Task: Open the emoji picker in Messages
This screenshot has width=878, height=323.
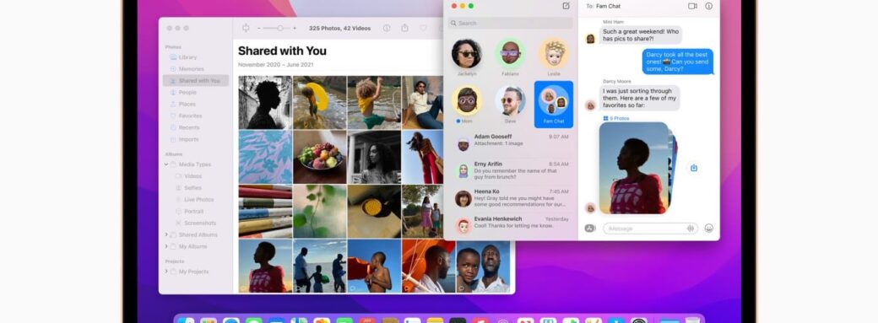Action: [x=709, y=229]
